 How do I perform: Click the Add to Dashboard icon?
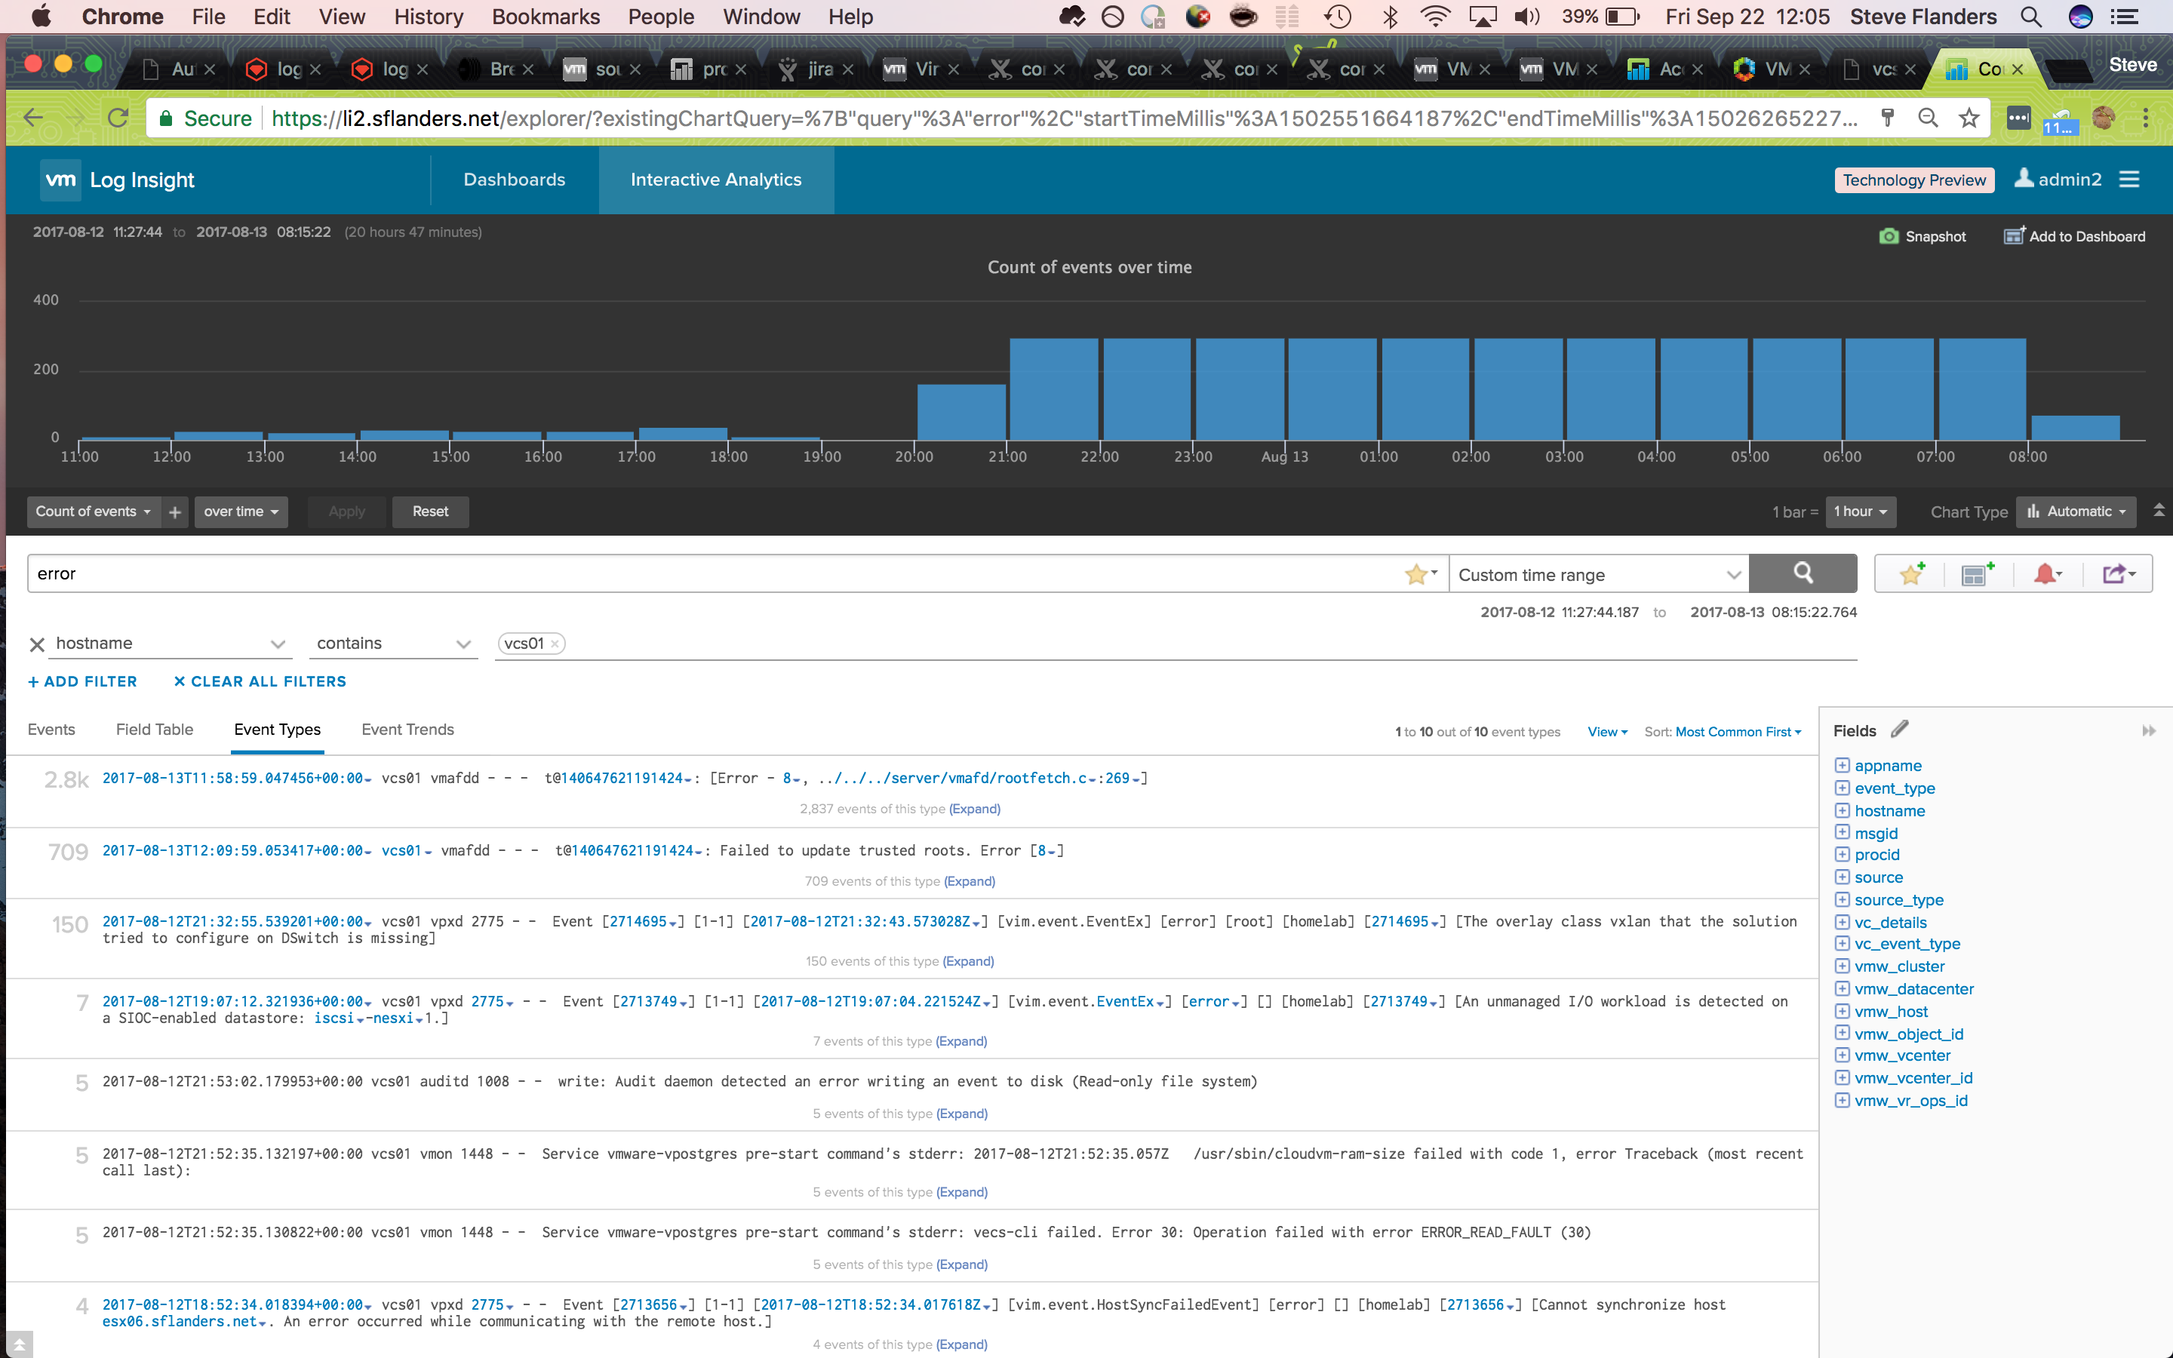tap(2014, 235)
